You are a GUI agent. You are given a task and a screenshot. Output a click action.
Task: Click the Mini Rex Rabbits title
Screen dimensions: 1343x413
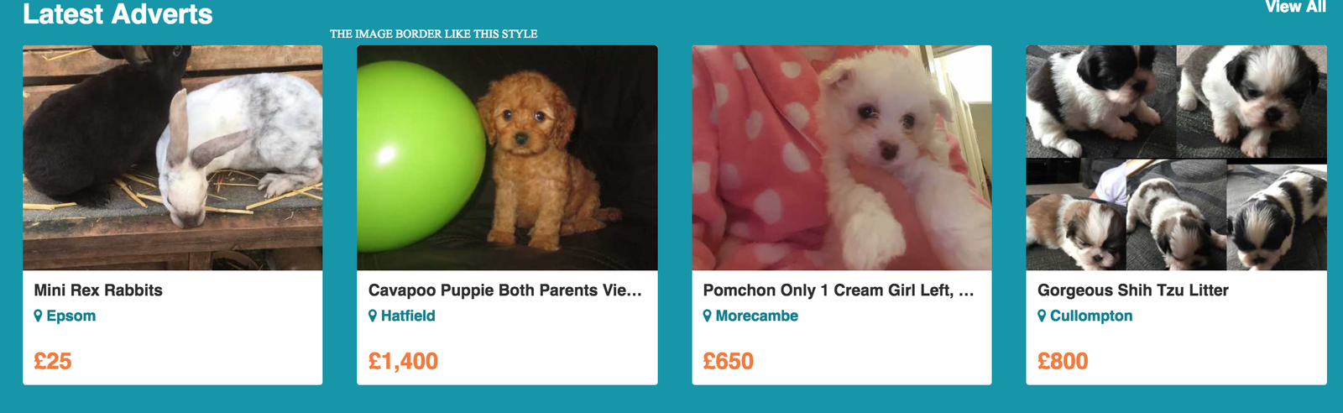pyautogui.click(x=98, y=290)
